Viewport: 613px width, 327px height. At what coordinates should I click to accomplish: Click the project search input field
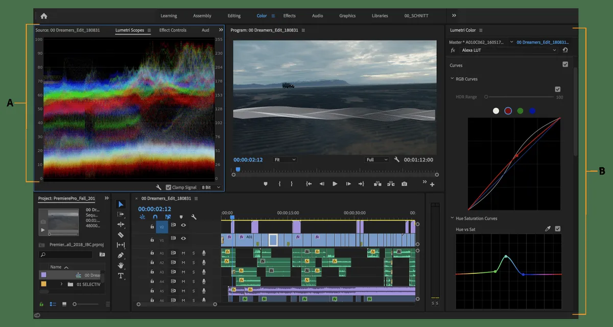(69, 254)
